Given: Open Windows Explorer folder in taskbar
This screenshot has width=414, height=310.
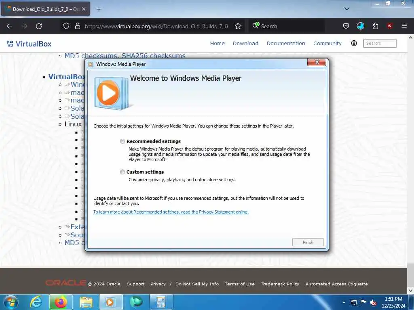Looking at the screenshot, I should (86, 302).
